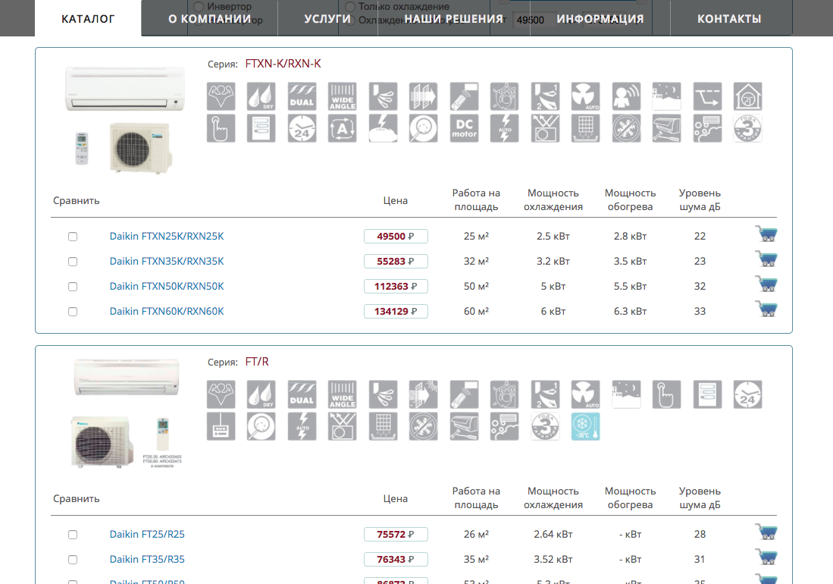Open the КОНТАКТЫ menu section
The height and width of the screenshot is (584, 833).
(x=729, y=18)
